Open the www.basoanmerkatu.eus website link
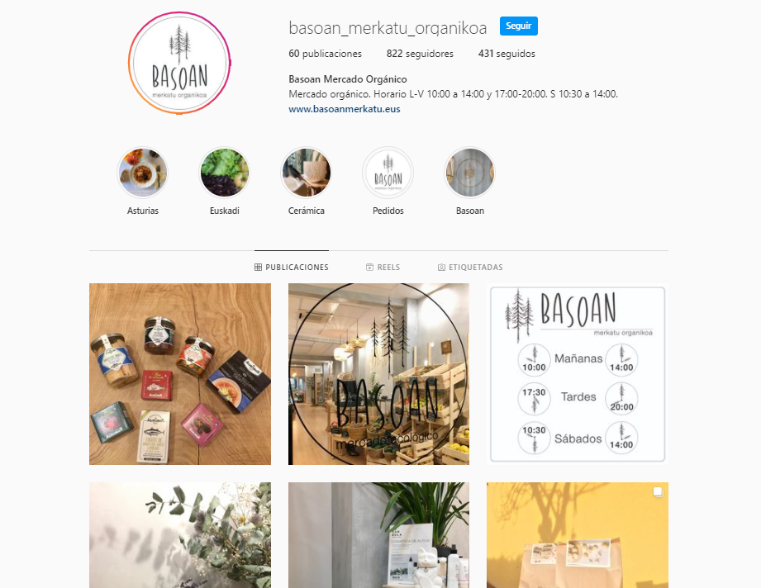761x588 pixels. click(345, 109)
